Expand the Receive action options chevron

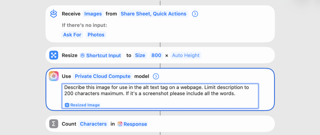[195, 14]
